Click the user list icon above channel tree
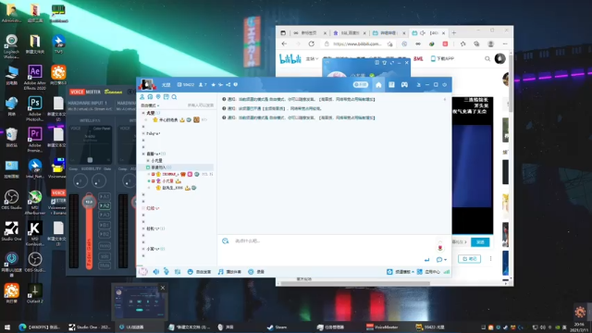Image resolution: width=592 pixels, height=333 pixels. [x=142, y=97]
